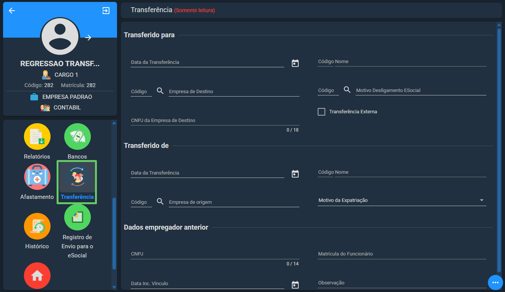Click the Somente leitura red label
505x292 pixels.
click(195, 11)
